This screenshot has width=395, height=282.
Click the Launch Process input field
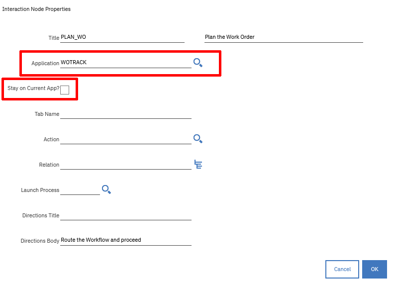[80, 189]
